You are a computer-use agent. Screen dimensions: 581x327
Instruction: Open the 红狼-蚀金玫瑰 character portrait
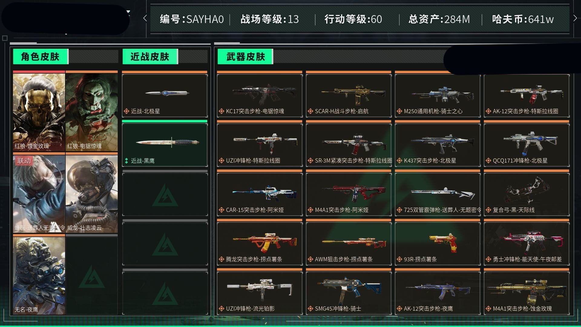click(x=39, y=112)
